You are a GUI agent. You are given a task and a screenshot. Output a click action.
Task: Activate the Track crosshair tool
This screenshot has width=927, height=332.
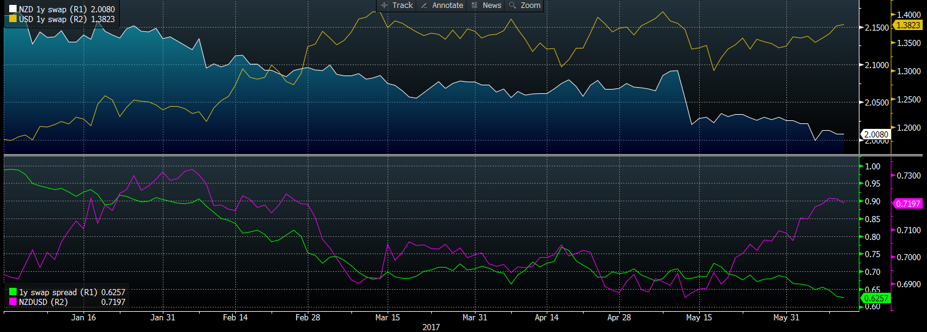tap(397, 6)
